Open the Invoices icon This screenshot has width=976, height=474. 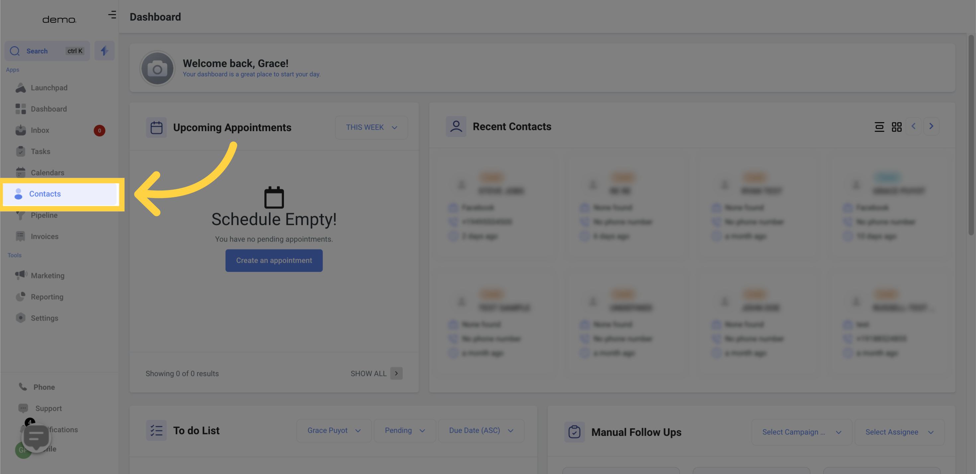[x=21, y=236]
